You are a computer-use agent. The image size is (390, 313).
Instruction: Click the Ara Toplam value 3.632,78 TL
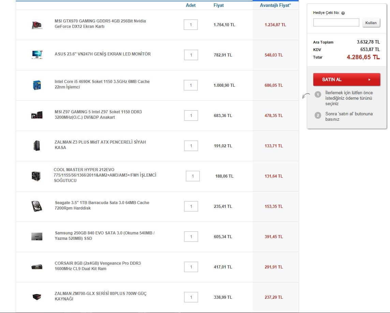click(x=369, y=42)
